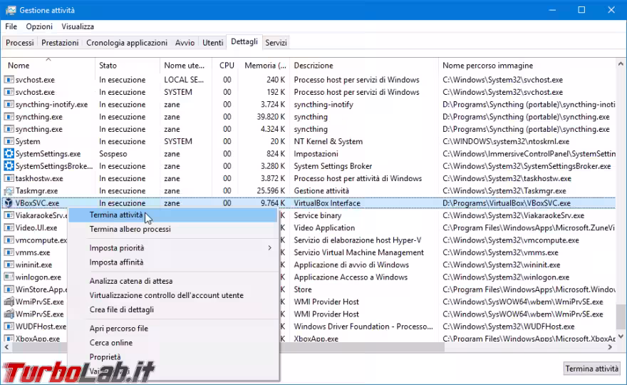The height and width of the screenshot is (385, 627).
Task: Click the XboxApp.exe process icon
Action: (x=9, y=339)
